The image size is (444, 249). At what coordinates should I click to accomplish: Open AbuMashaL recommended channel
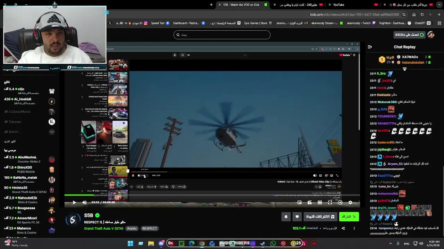point(29,159)
